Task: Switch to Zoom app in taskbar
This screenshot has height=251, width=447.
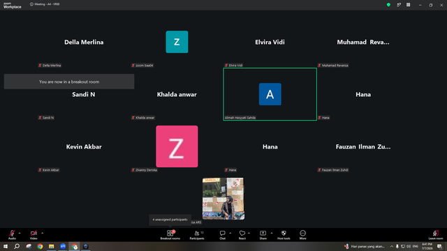Action: click(63, 246)
